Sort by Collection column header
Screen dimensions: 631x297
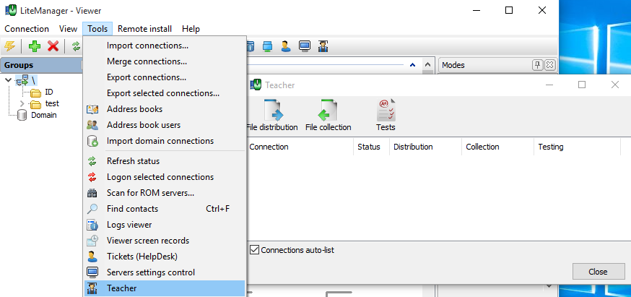(x=498, y=147)
